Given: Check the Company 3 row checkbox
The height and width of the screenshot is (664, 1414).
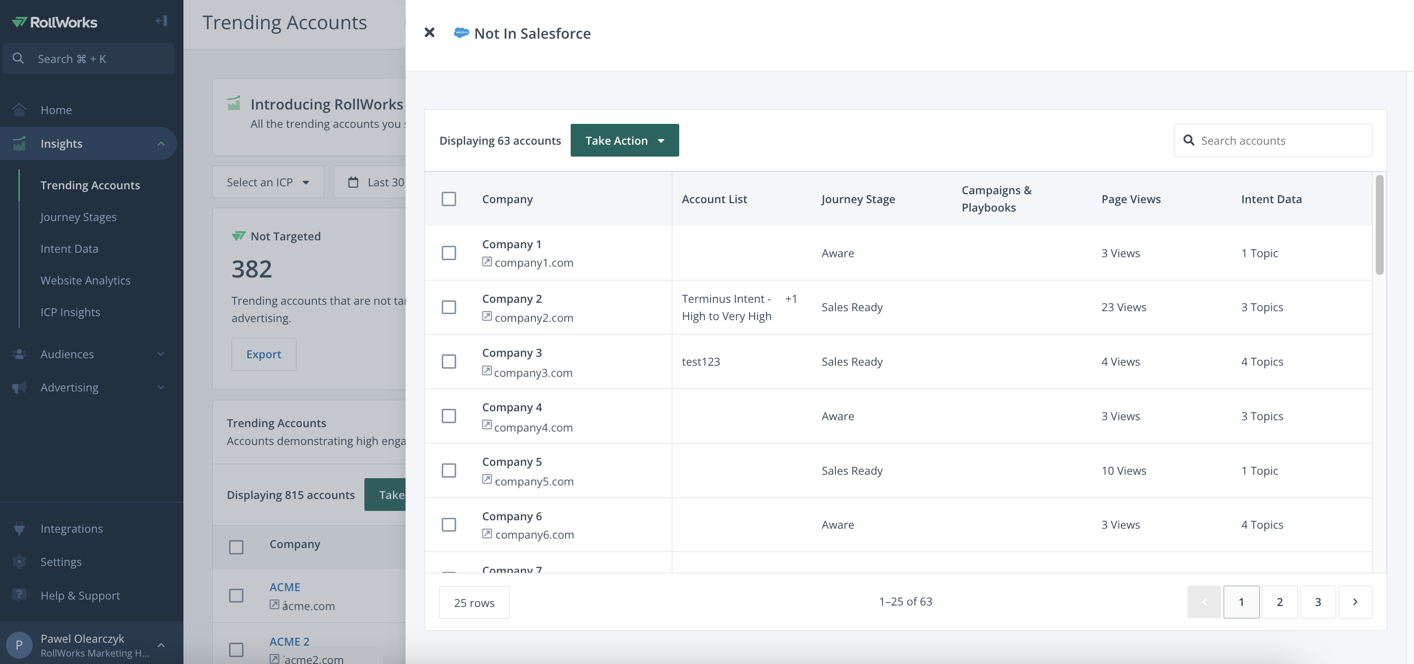Looking at the screenshot, I should 449,362.
